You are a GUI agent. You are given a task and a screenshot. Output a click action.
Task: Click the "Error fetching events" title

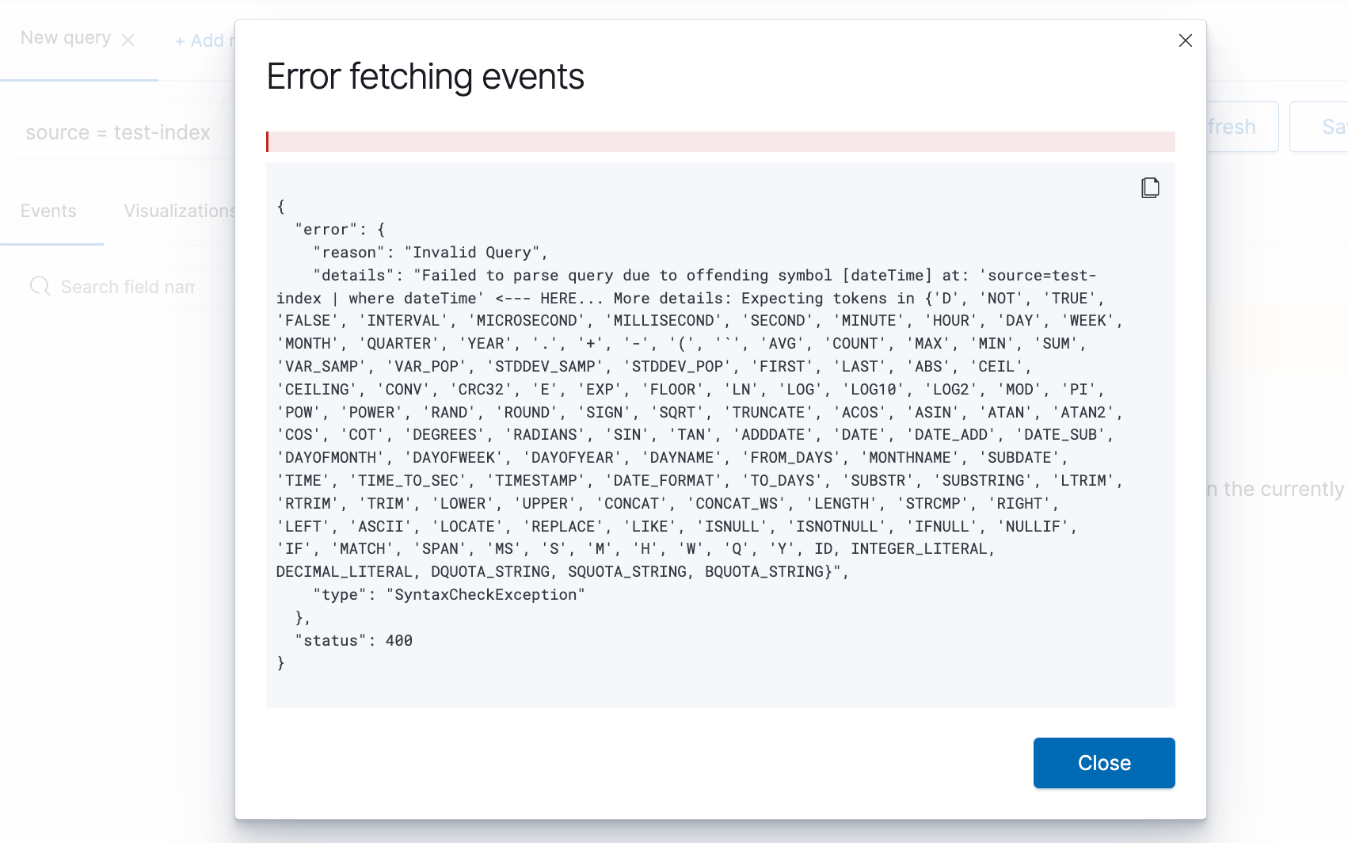tap(425, 76)
